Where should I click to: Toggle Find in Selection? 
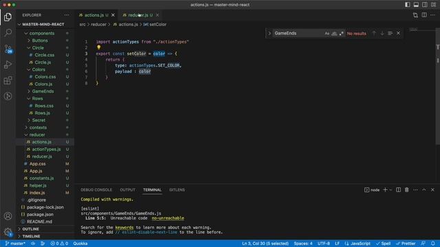click(x=390, y=34)
